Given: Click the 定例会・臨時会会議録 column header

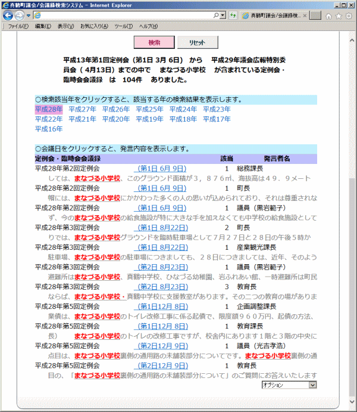Looking at the screenshot, I should (68, 159).
